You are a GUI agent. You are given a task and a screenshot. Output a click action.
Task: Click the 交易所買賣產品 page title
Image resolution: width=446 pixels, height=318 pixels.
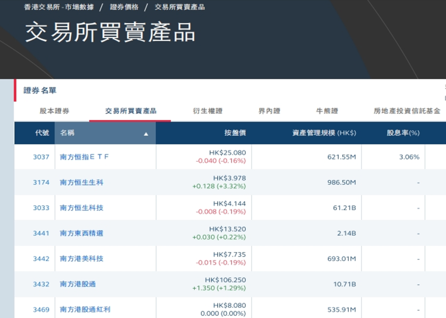tap(110, 33)
